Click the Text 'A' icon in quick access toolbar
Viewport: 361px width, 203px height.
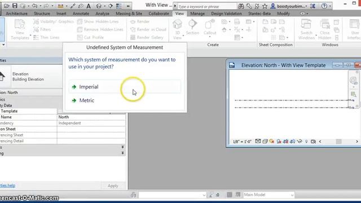(89, 6)
